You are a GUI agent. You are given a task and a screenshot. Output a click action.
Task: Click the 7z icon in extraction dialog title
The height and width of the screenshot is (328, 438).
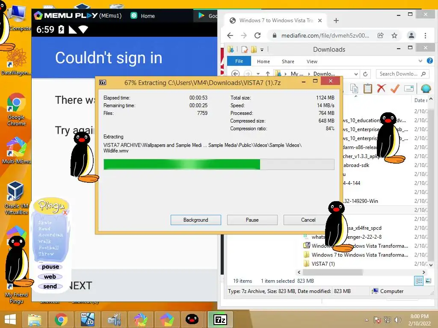(x=103, y=82)
